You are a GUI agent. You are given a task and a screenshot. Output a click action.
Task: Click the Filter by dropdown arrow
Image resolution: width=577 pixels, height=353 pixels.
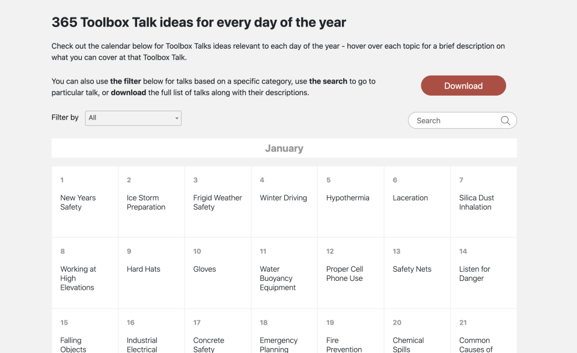point(177,118)
